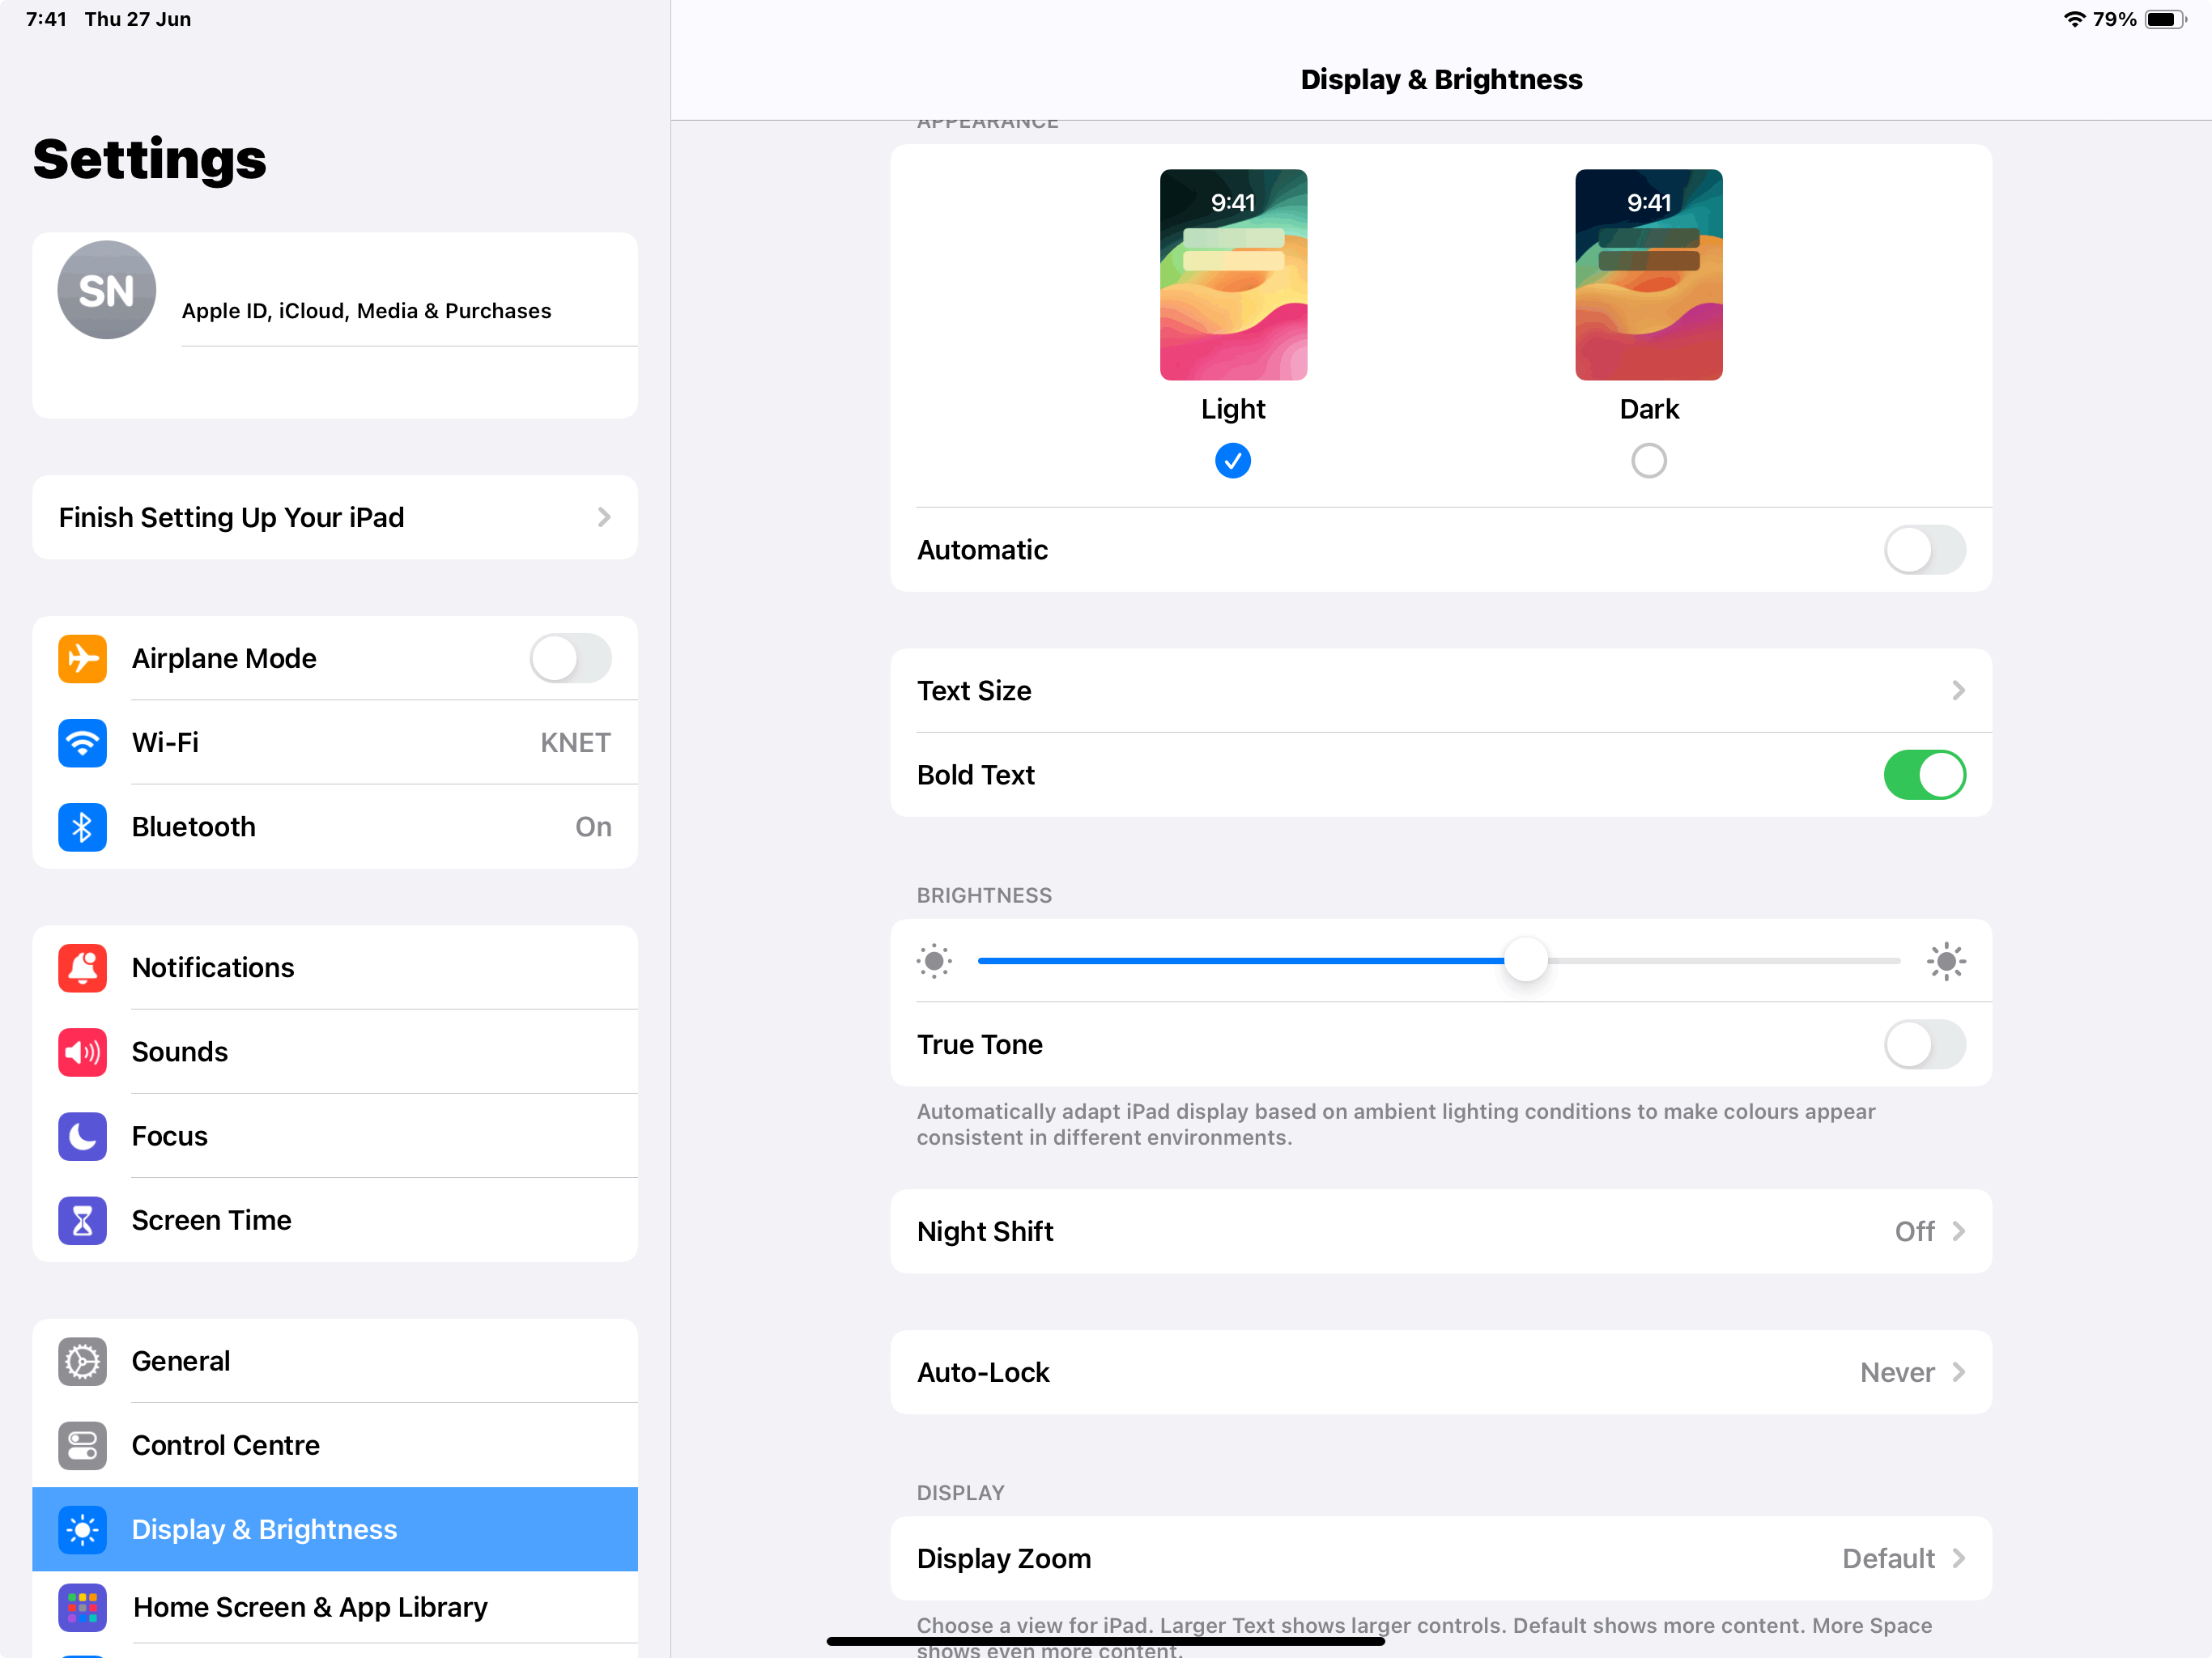Select Display & Brightness in sidebar
The height and width of the screenshot is (1658, 2212).
pos(335,1529)
